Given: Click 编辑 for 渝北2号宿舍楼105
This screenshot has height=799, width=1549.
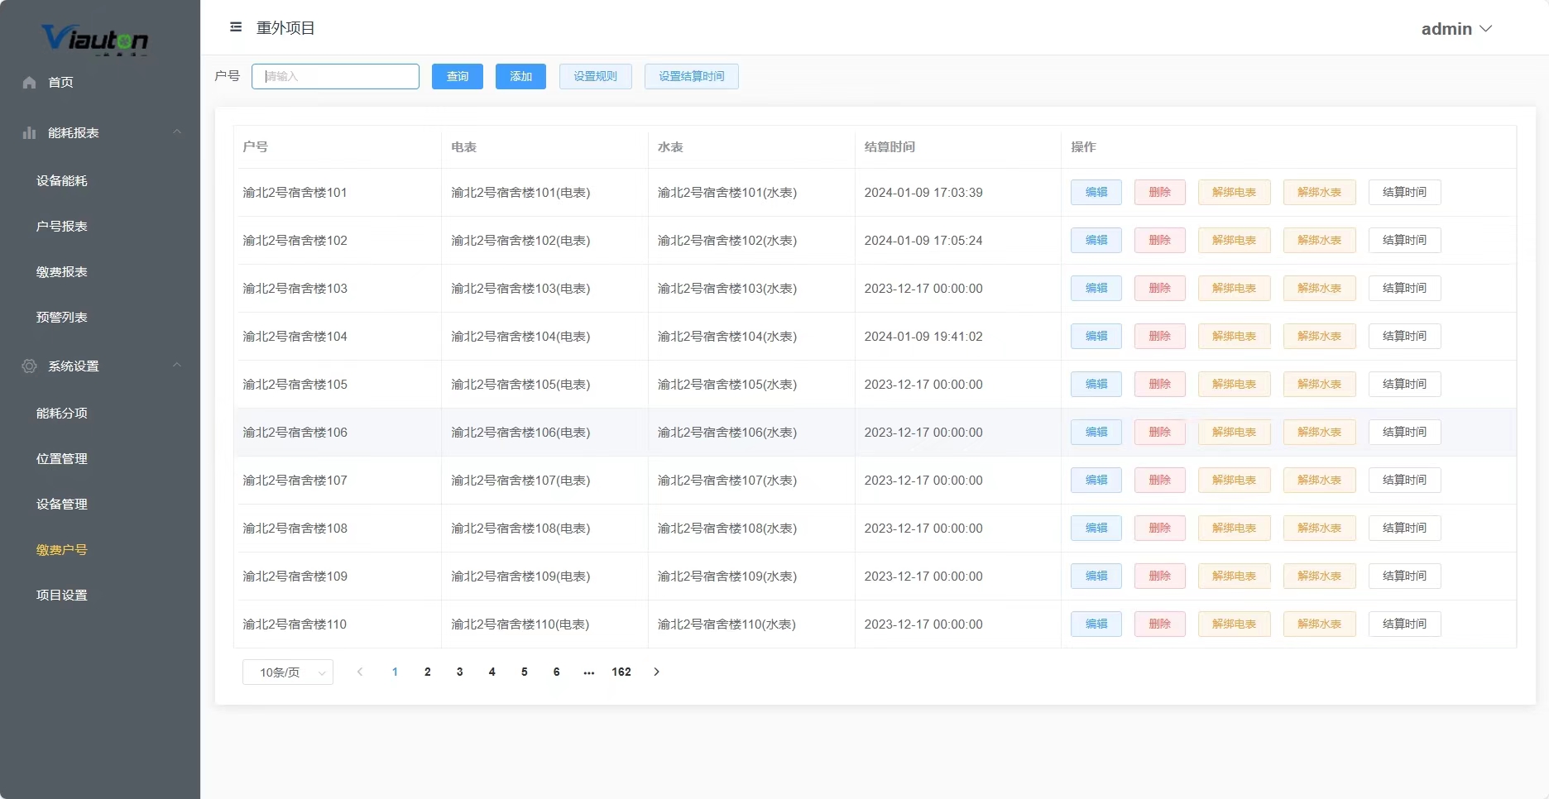Looking at the screenshot, I should tap(1096, 384).
